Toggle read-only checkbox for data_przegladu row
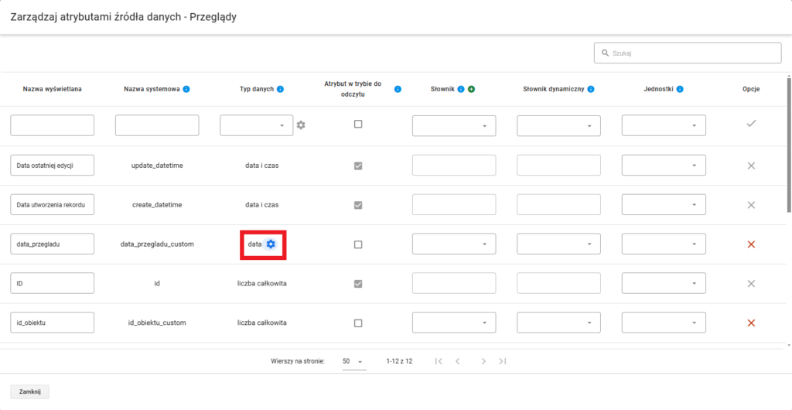This screenshot has height=410, width=792. point(358,244)
